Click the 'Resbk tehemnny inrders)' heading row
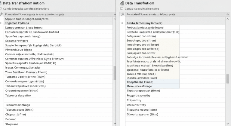 144,23
